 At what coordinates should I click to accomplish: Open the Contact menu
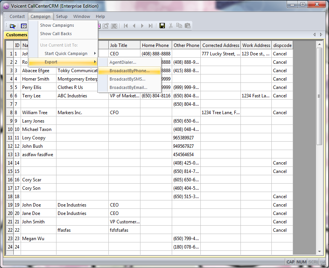coord(17,16)
